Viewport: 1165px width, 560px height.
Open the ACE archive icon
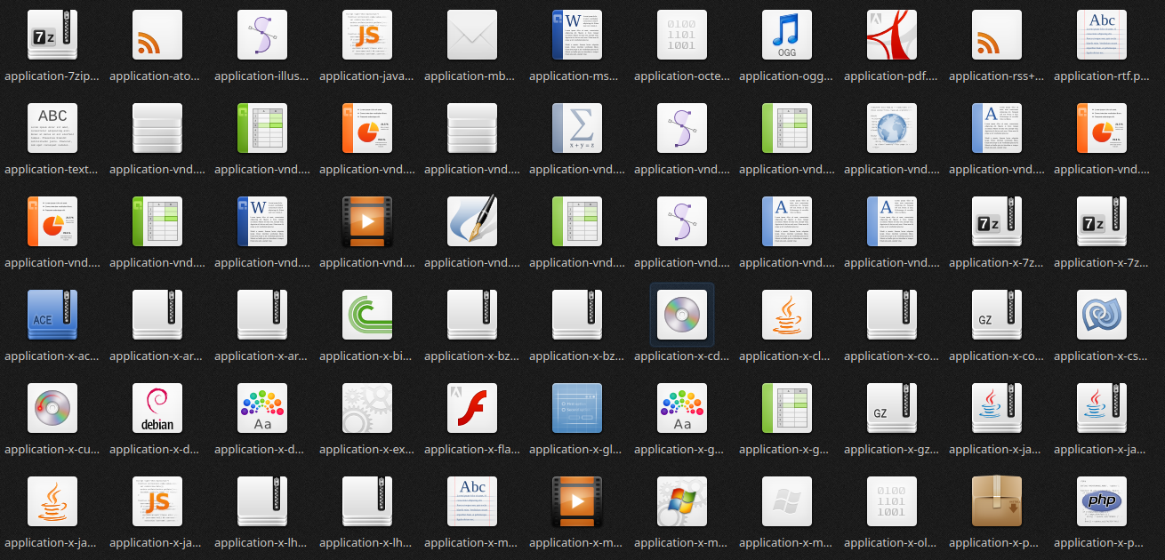pyautogui.click(x=52, y=315)
